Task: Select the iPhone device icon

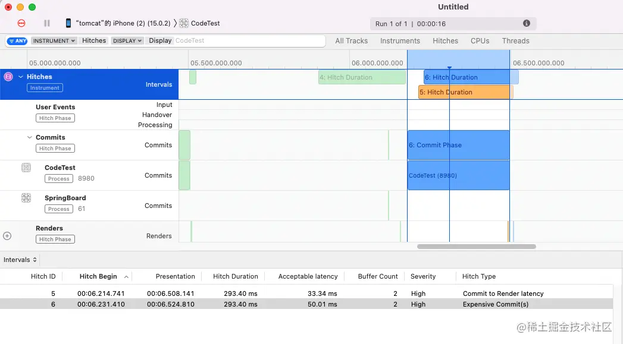Action: point(68,23)
